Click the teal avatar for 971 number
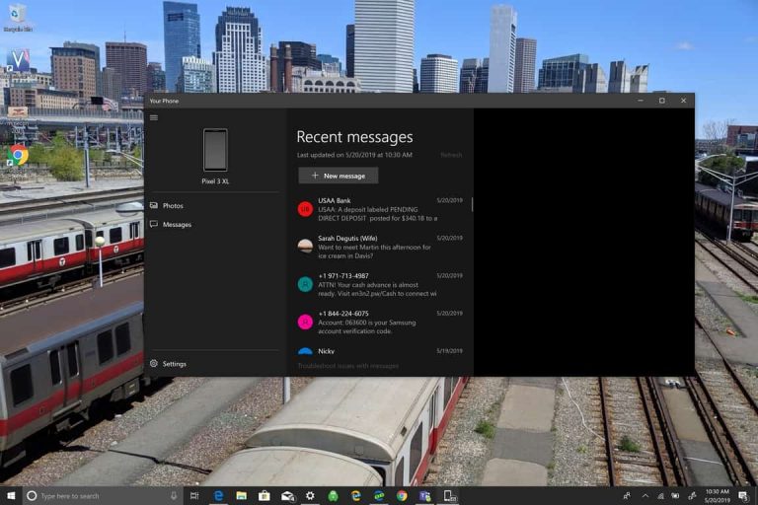 tap(305, 284)
